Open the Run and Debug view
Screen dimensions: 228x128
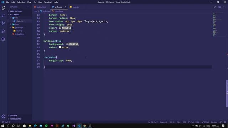[x=3, y=31]
